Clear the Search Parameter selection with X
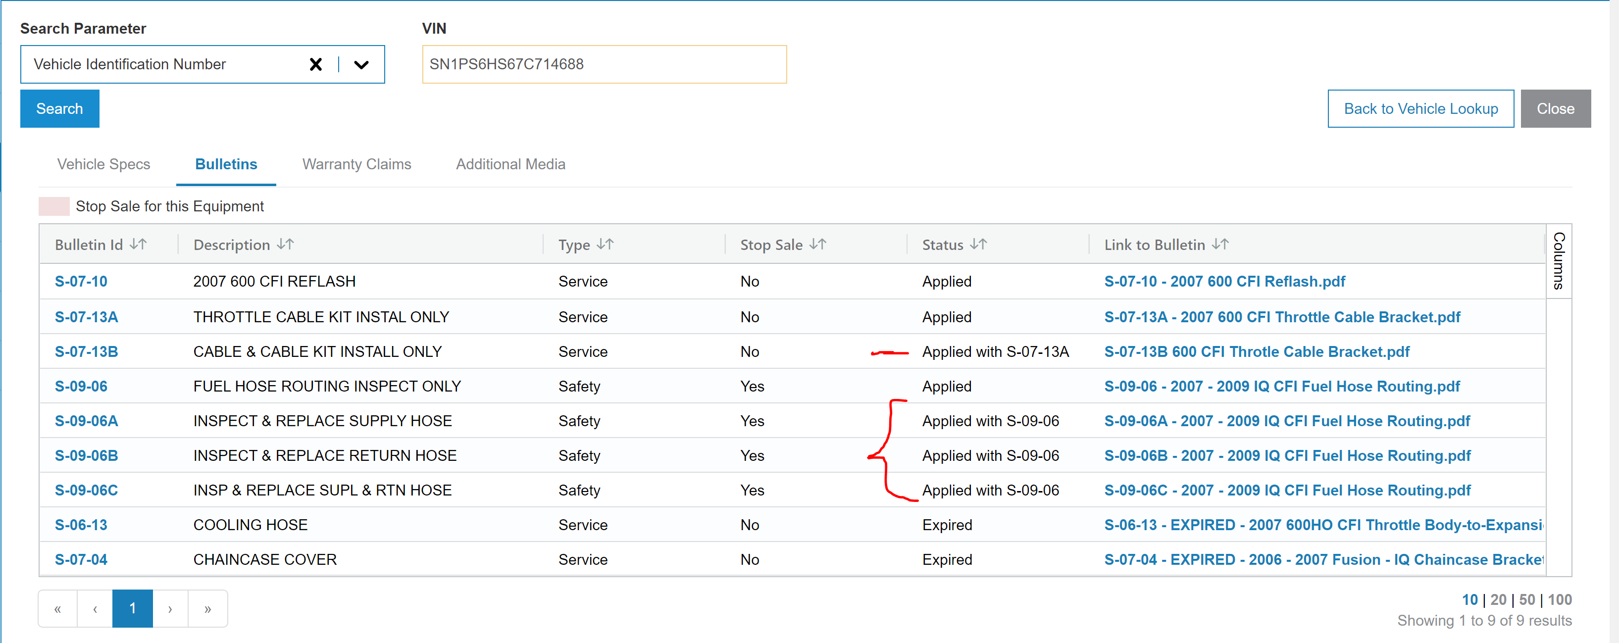The width and height of the screenshot is (1619, 643). pos(315,64)
